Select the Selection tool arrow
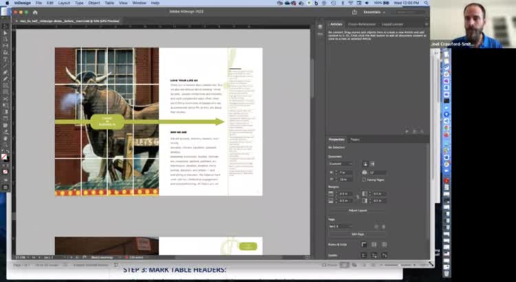The image size is (516, 282). (x=5, y=26)
